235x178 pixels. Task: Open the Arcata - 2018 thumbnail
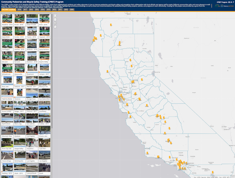click(x=20, y=20)
